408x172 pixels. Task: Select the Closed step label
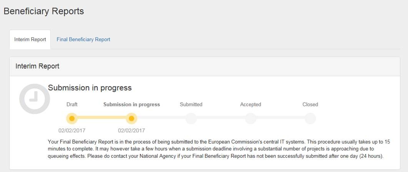pos(310,105)
